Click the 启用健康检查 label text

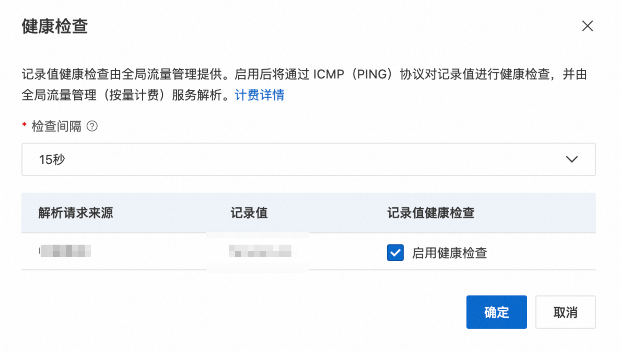pos(449,253)
